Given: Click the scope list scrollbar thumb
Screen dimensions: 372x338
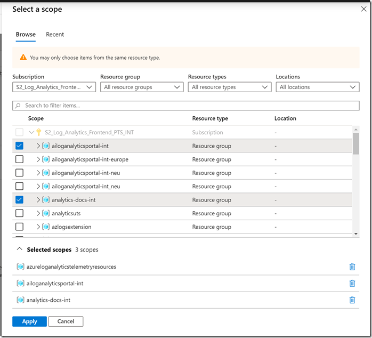Looking at the screenshot, I should click(355, 143).
